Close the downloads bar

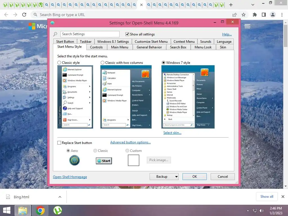pyautogui.click(x=283, y=197)
